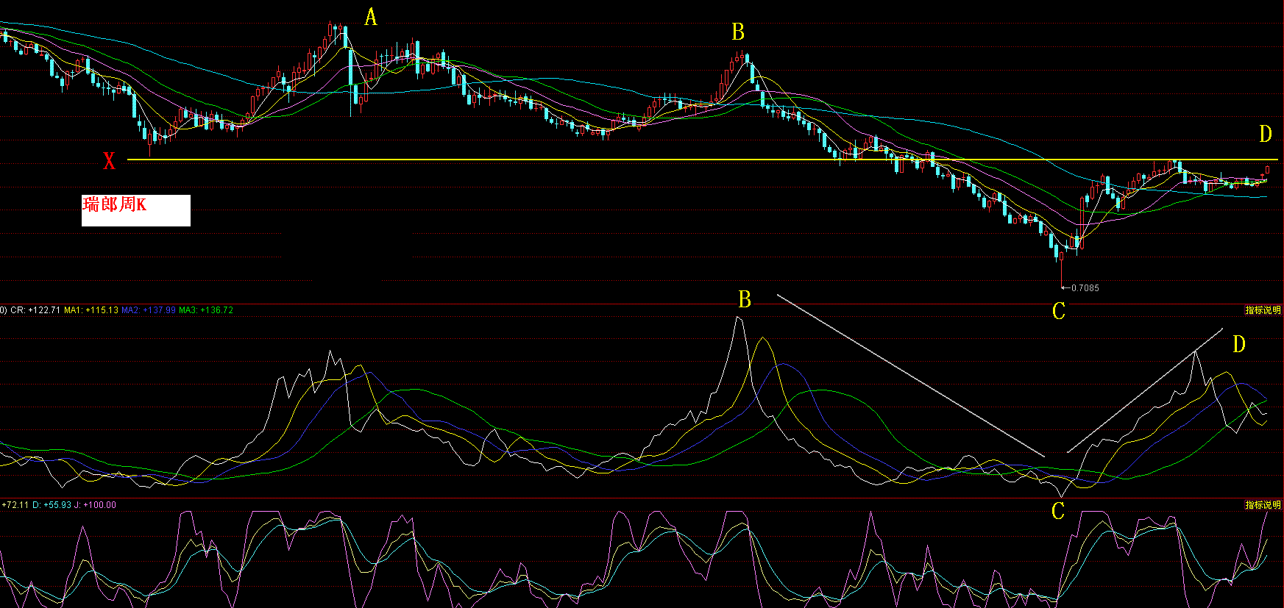Click the blue MA2 +137.99 legend label
The image size is (1284, 608).
[148, 310]
